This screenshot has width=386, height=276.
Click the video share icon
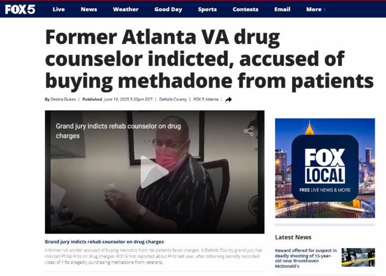tap(249, 131)
